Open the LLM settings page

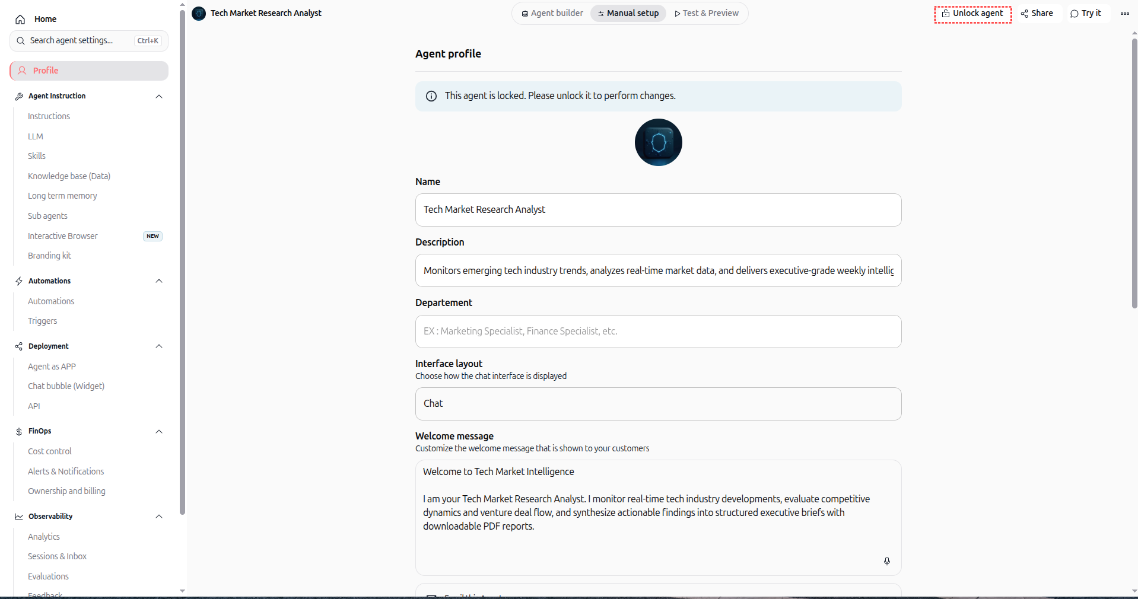[x=36, y=136]
